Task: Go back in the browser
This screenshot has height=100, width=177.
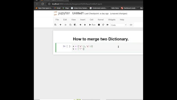Action: tap(37, 4)
